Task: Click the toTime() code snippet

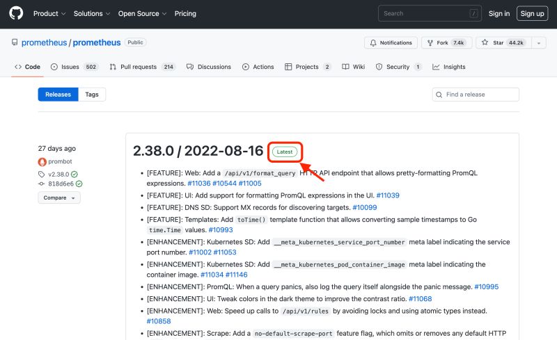Action: pos(251,220)
